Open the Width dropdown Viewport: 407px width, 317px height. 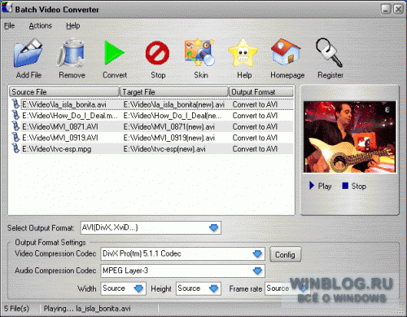tap(138, 288)
